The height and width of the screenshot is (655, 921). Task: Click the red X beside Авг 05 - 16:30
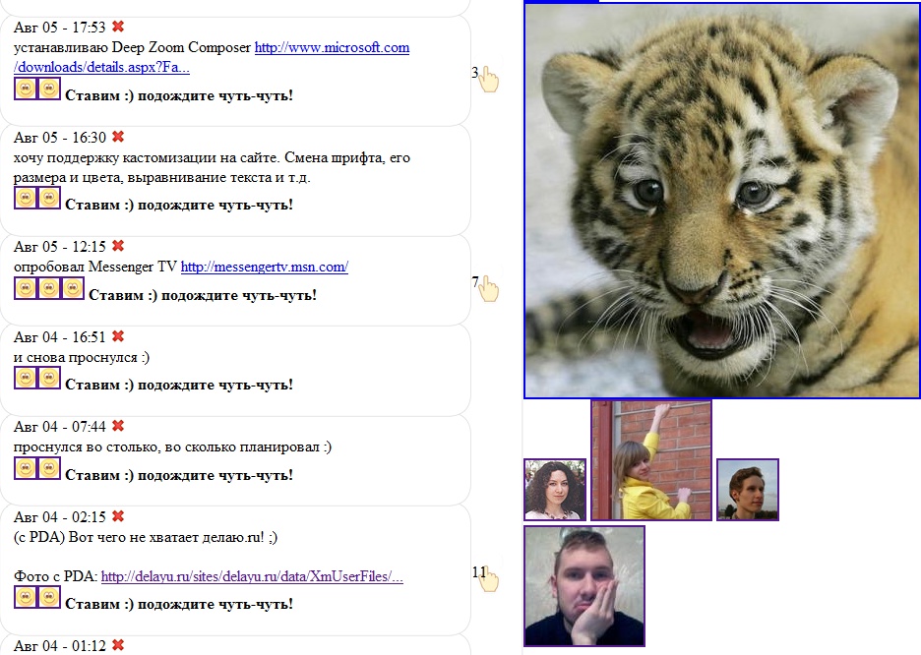click(118, 137)
